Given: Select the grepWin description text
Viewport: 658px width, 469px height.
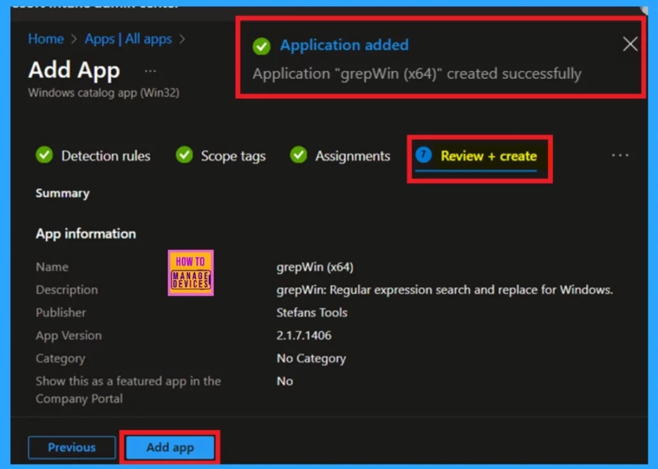Looking at the screenshot, I should coord(445,290).
